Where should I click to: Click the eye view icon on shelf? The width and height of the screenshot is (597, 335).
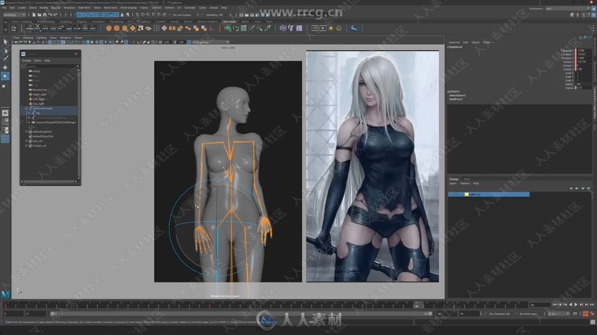coord(315,28)
